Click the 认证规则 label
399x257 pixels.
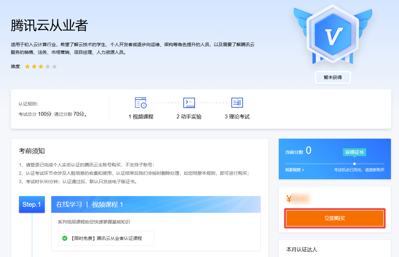28,104
